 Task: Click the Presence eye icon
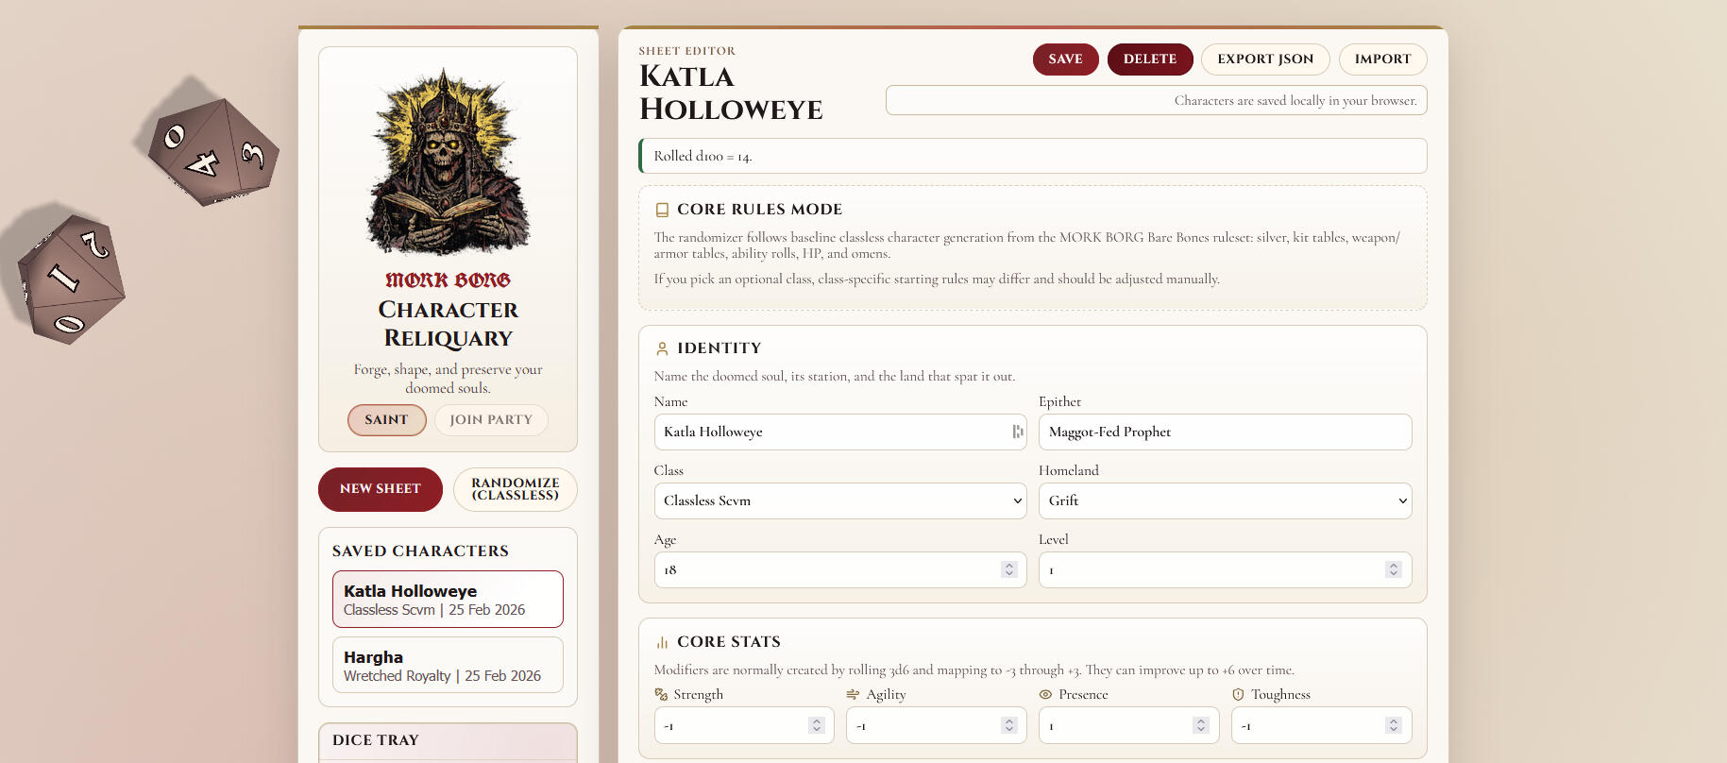1045,694
